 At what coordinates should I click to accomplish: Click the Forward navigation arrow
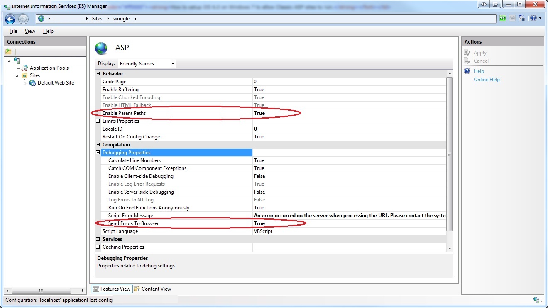(x=23, y=19)
